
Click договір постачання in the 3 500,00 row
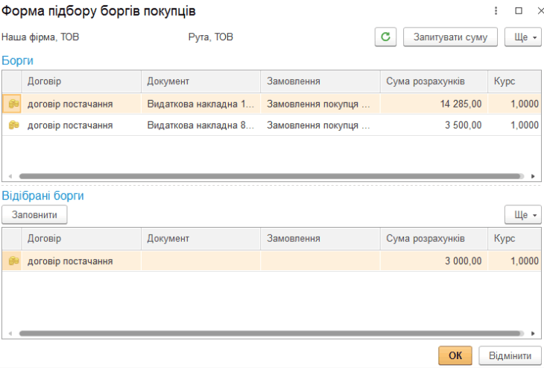tap(70, 125)
